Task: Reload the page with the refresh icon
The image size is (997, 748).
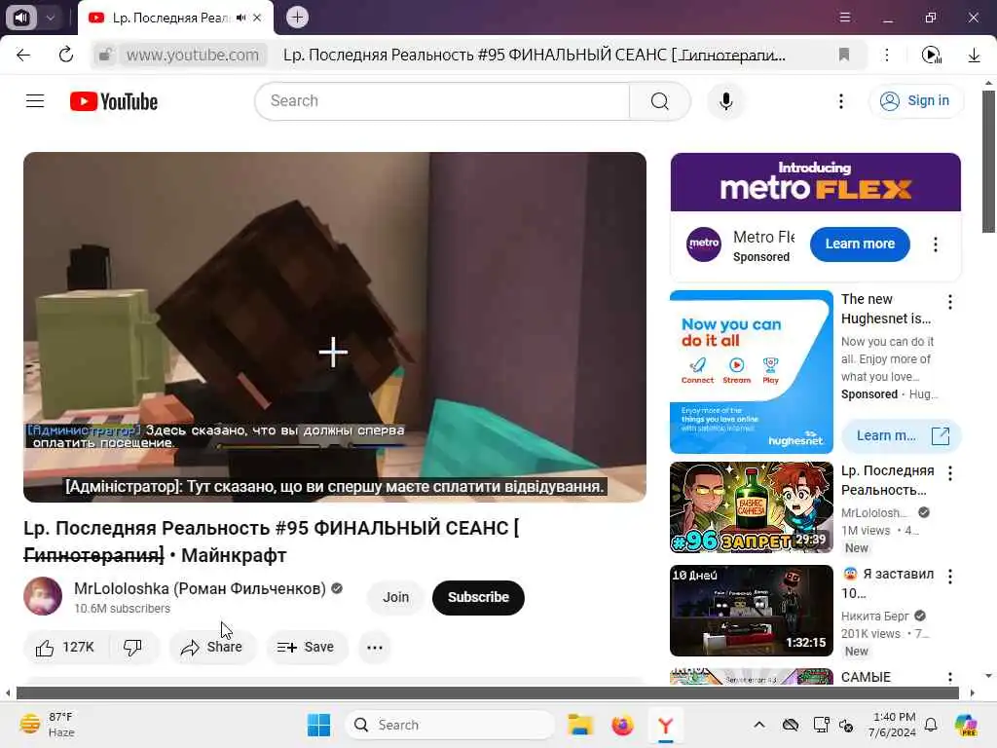Action: pos(66,55)
